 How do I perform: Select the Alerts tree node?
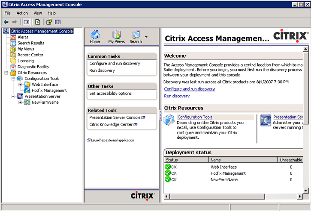(x=23, y=37)
